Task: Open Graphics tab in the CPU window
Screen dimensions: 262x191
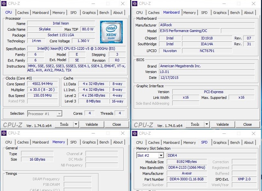Action: coord(89,13)
